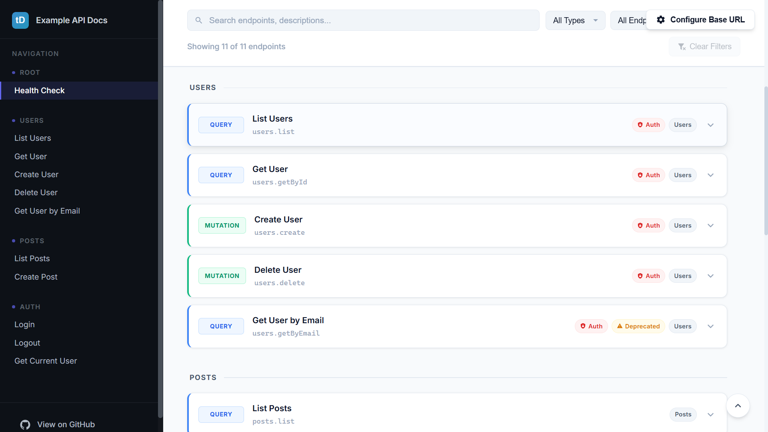This screenshot has width=768, height=432.
Task: Click the GitHub icon in sidebar footer
Action: pyautogui.click(x=25, y=425)
